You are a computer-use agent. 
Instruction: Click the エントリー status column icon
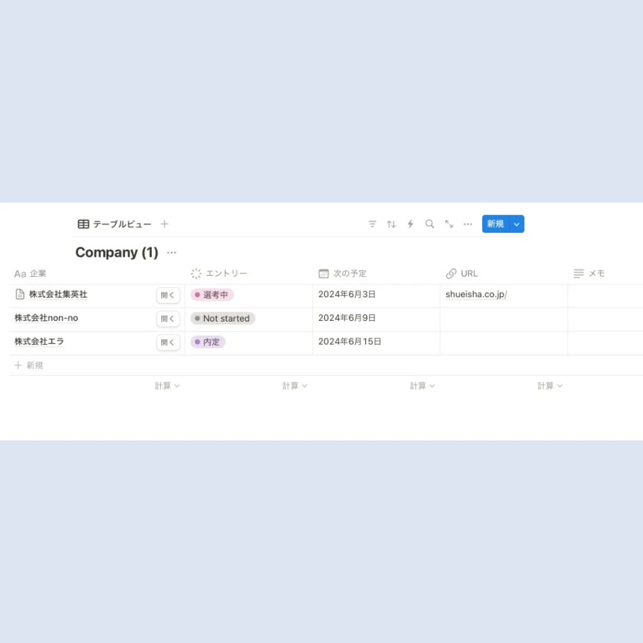[196, 274]
